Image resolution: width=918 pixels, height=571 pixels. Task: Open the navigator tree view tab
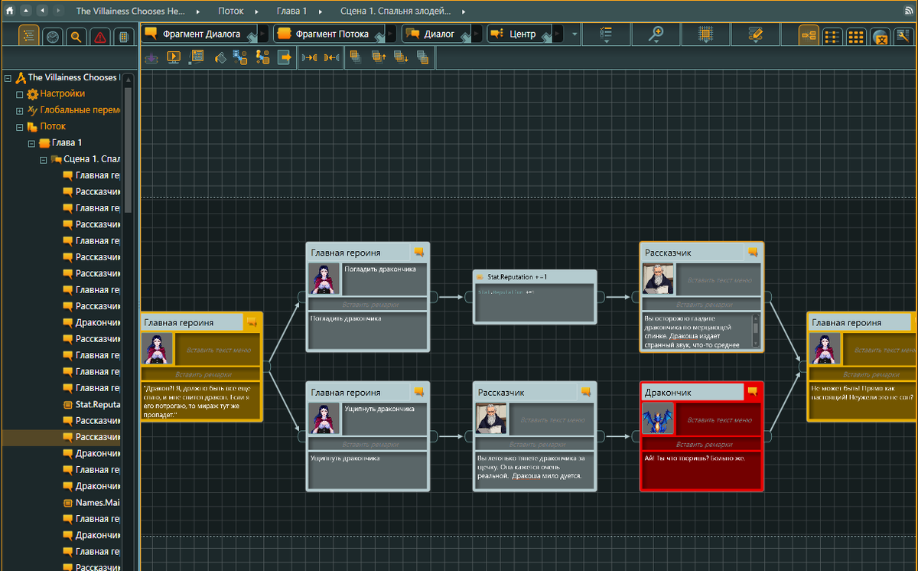point(29,36)
